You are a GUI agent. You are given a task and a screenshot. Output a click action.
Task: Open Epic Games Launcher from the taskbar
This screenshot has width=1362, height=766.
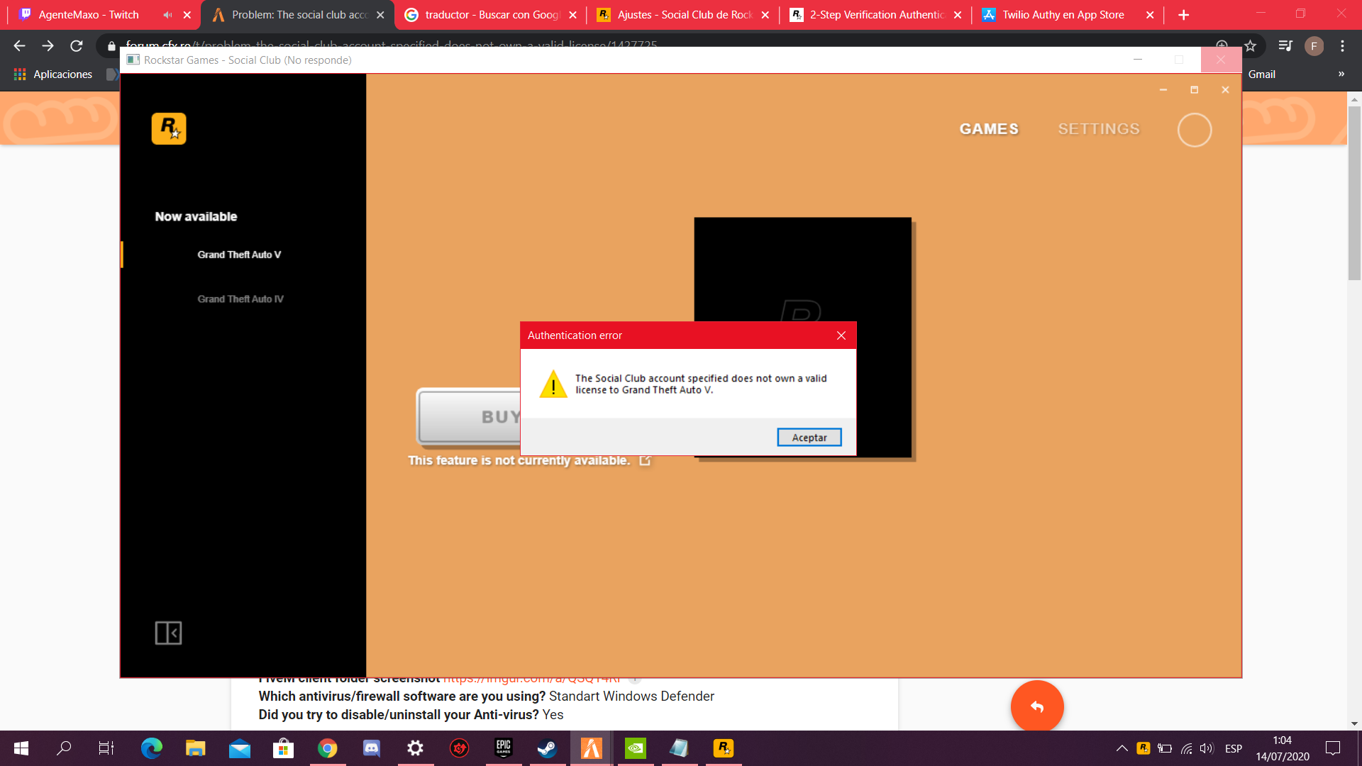click(x=504, y=748)
